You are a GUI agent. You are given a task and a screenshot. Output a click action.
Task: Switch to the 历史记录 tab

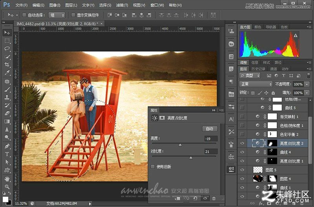click(258, 69)
